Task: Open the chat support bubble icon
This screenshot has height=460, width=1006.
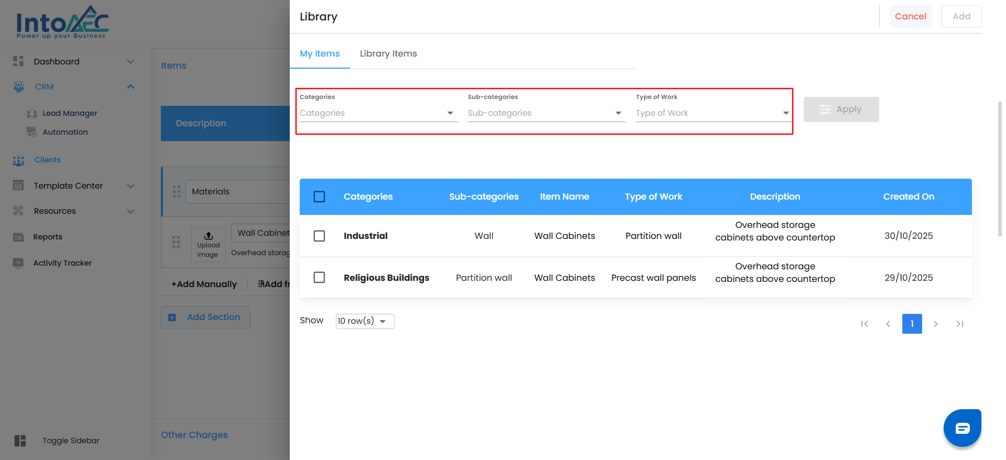Action: 962,428
